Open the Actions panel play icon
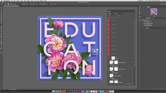 coord(140,9)
